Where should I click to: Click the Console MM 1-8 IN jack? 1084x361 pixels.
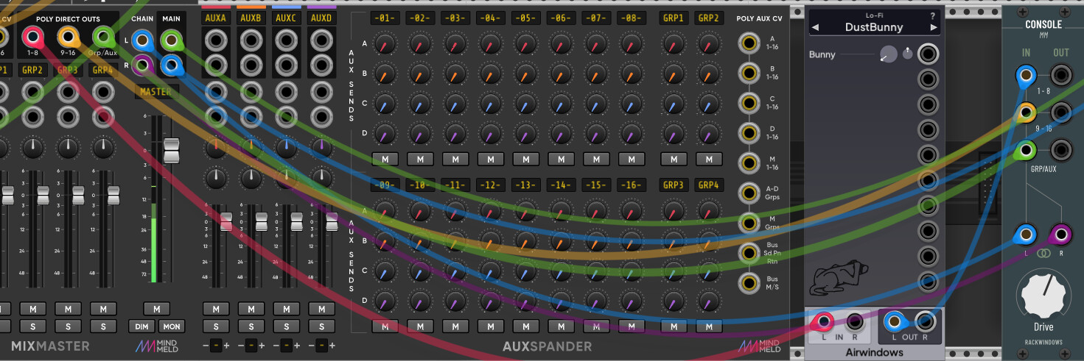pos(1025,75)
